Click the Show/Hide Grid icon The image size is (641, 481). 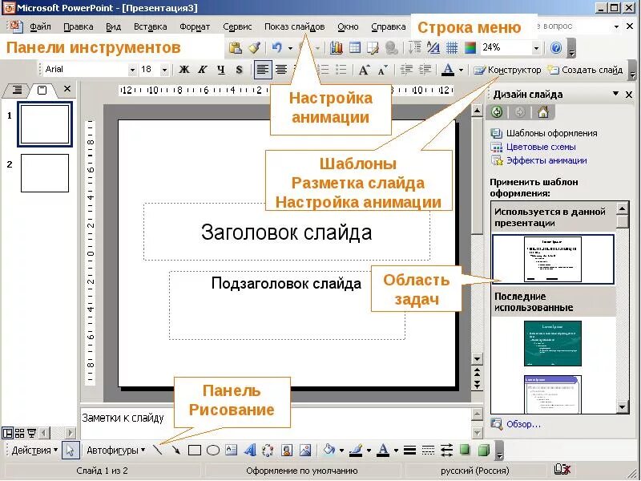coord(452,48)
